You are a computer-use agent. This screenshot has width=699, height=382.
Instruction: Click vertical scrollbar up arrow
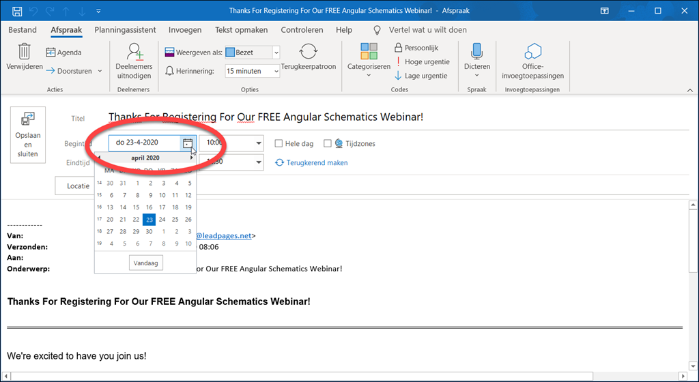pos(694,205)
